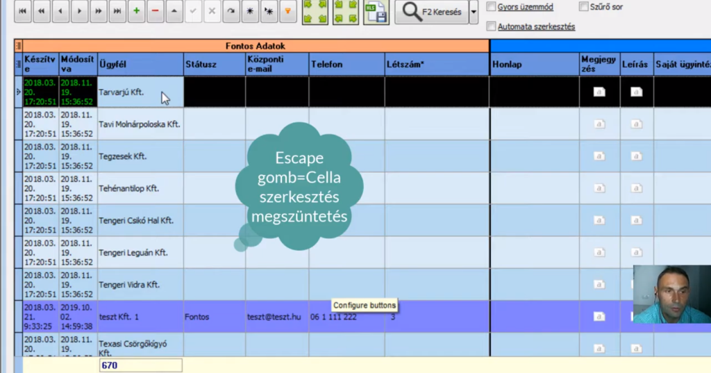This screenshot has width=711, height=373.
Task: Check the Automata szerkesztés option
Action: (492, 26)
